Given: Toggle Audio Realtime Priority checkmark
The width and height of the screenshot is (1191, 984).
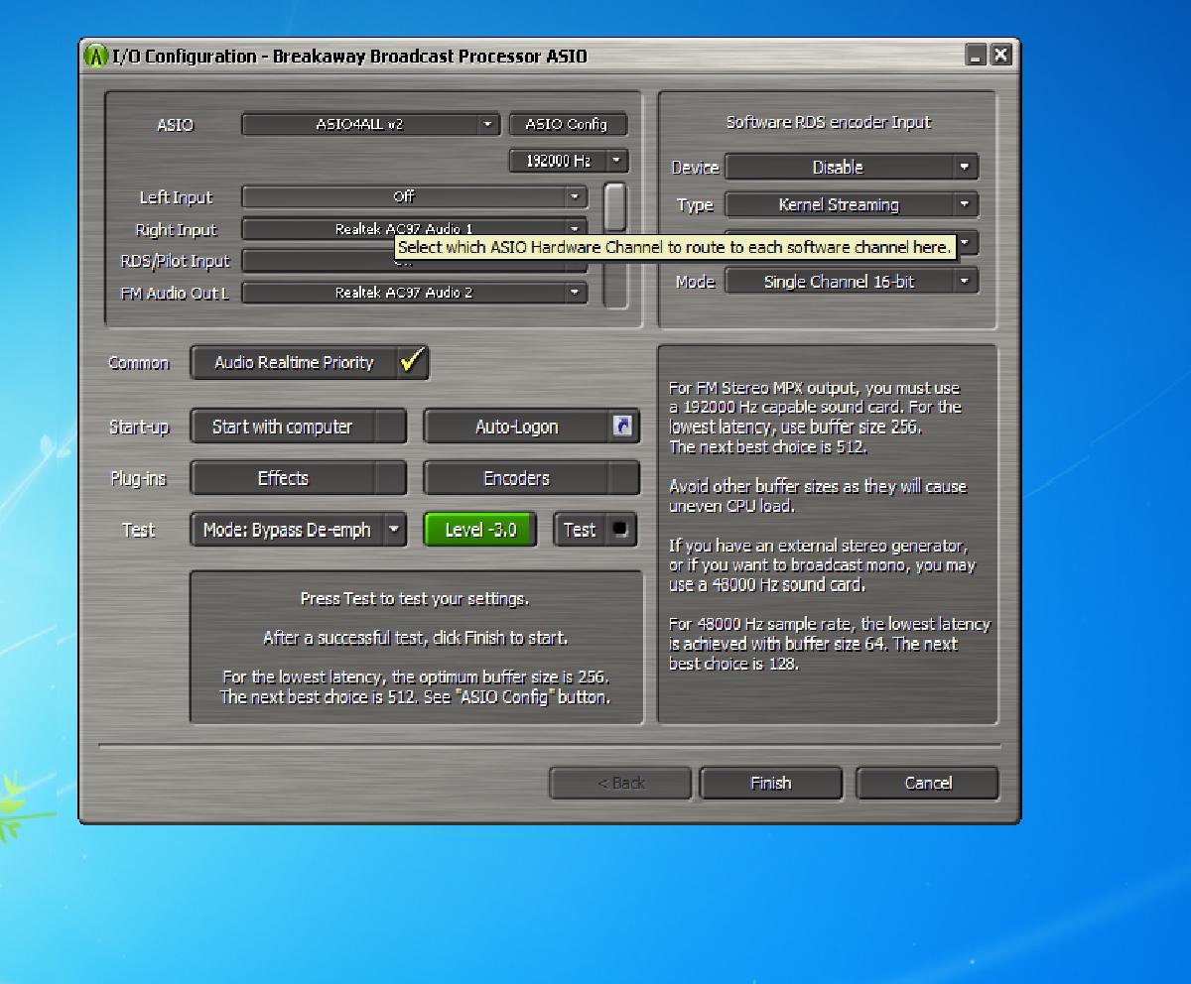Looking at the screenshot, I should [x=411, y=363].
